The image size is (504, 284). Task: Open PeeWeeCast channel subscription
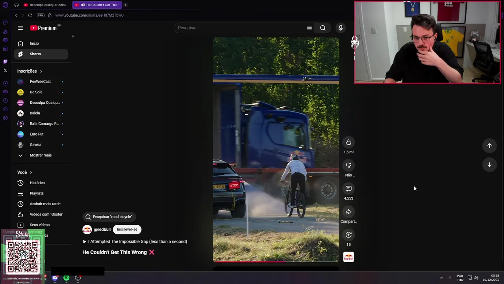[41, 82]
